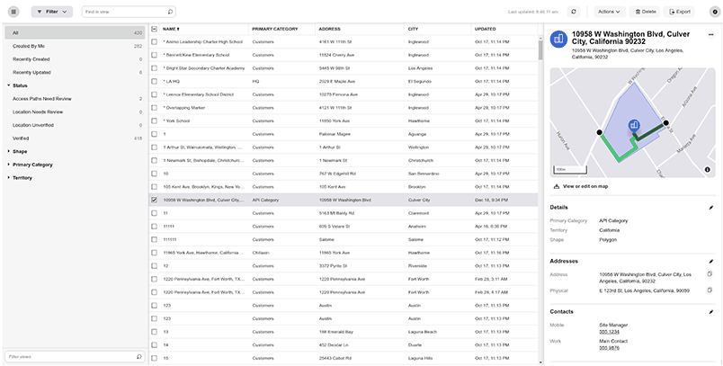
Task: Click the Chillaxin category cell
Action: [x=260, y=253]
